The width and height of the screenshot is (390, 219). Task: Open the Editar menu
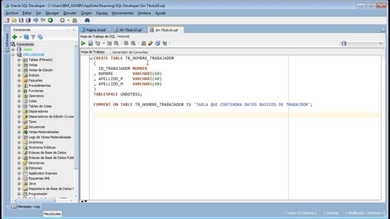pos(27,13)
